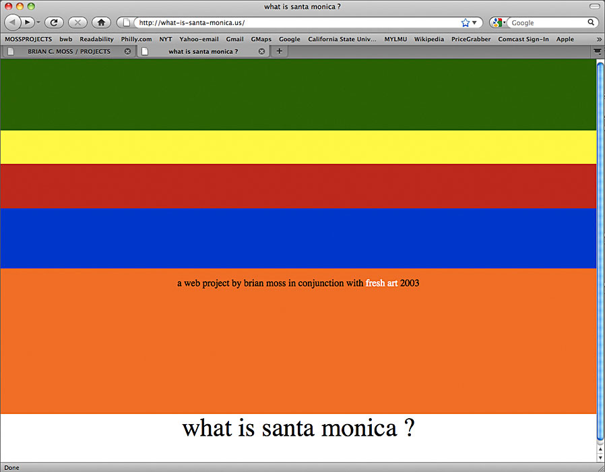
Task: Close the 'what is santa monica ?' tab
Action: coord(261,51)
